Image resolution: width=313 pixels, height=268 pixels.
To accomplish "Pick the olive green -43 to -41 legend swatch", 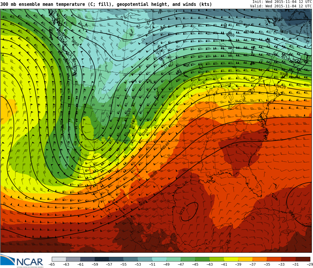I will 217,259.
